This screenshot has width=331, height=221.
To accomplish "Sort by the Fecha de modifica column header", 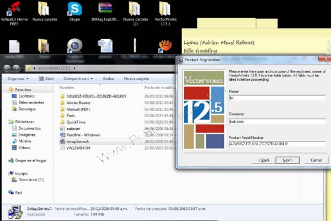I will 159,87.
